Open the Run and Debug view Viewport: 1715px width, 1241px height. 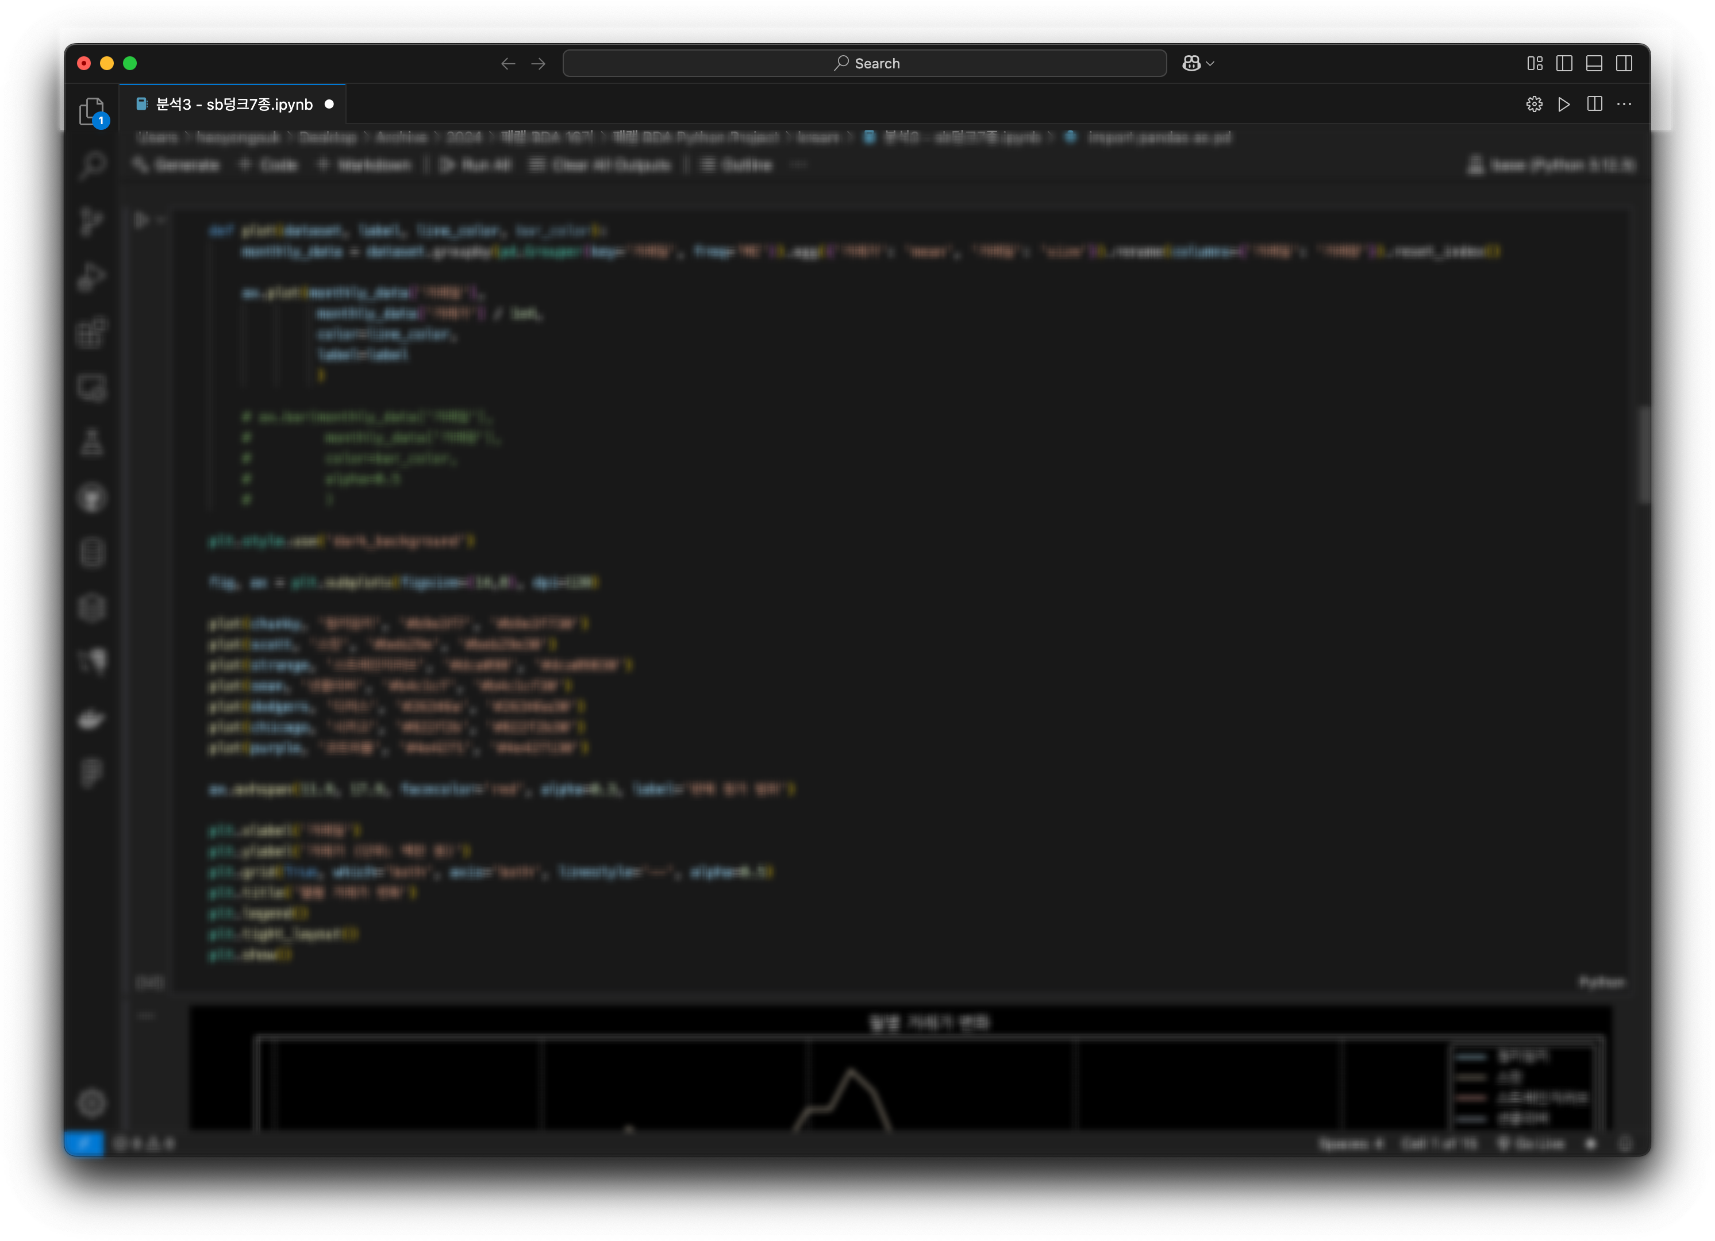(91, 276)
